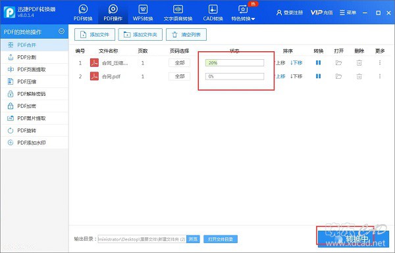395x253 pixels.
Task: Open folder icon for row 1
Action: (338, 62)
